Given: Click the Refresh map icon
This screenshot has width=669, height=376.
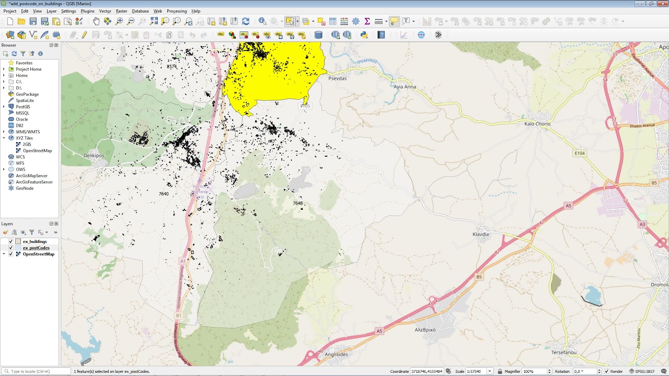Looking at the screenshot, I should (246, 21).
